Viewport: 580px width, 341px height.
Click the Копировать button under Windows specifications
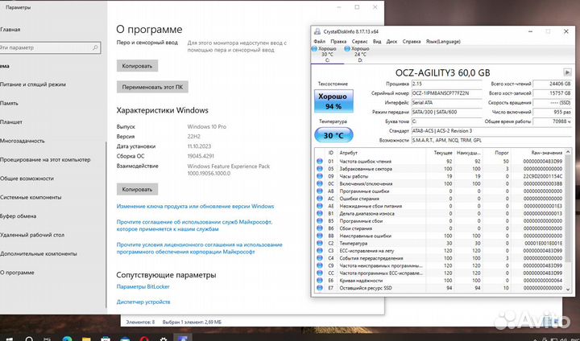pyautogui.click(x=137, y=189)
